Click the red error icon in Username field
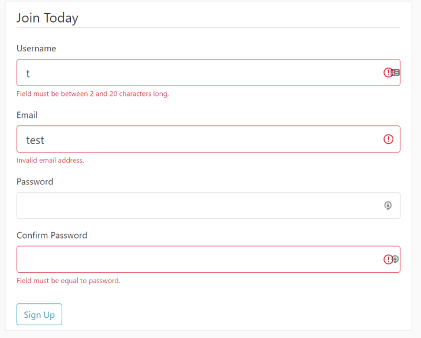This screenshot has width=421, height=338. click(x=388, y=72)
